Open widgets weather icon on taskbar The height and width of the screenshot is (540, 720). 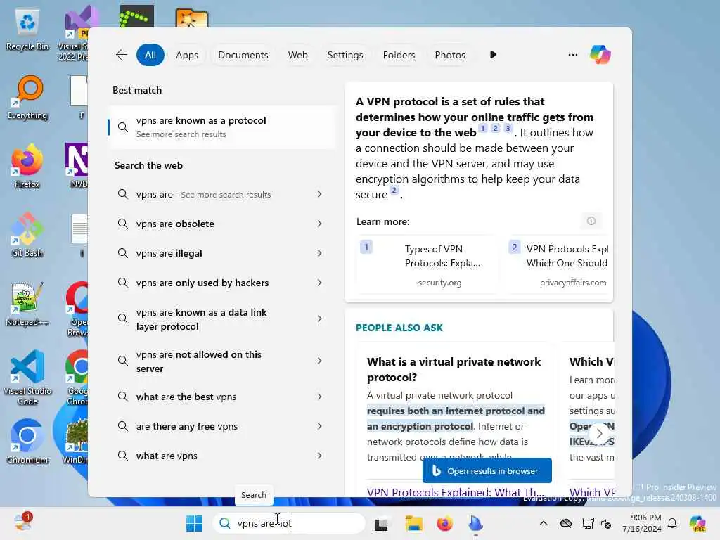(22, 522)
